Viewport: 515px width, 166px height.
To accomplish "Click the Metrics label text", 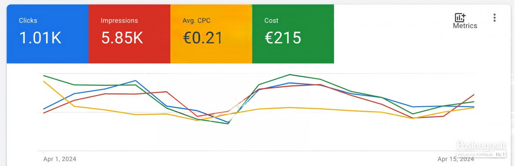I will 465,26.
